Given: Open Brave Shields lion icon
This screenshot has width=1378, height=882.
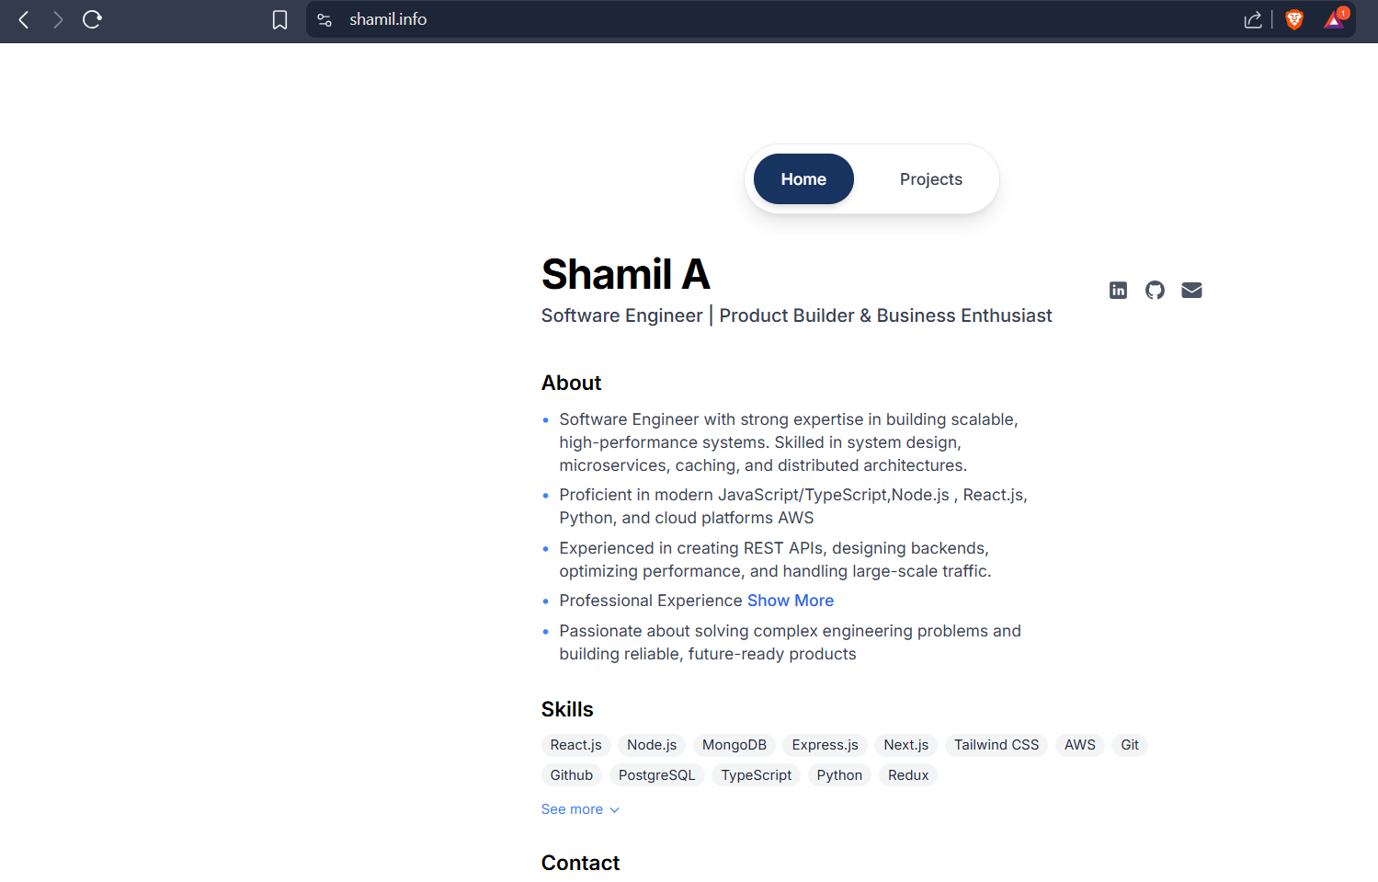Looking at the screenshot, I should 1294,19.
